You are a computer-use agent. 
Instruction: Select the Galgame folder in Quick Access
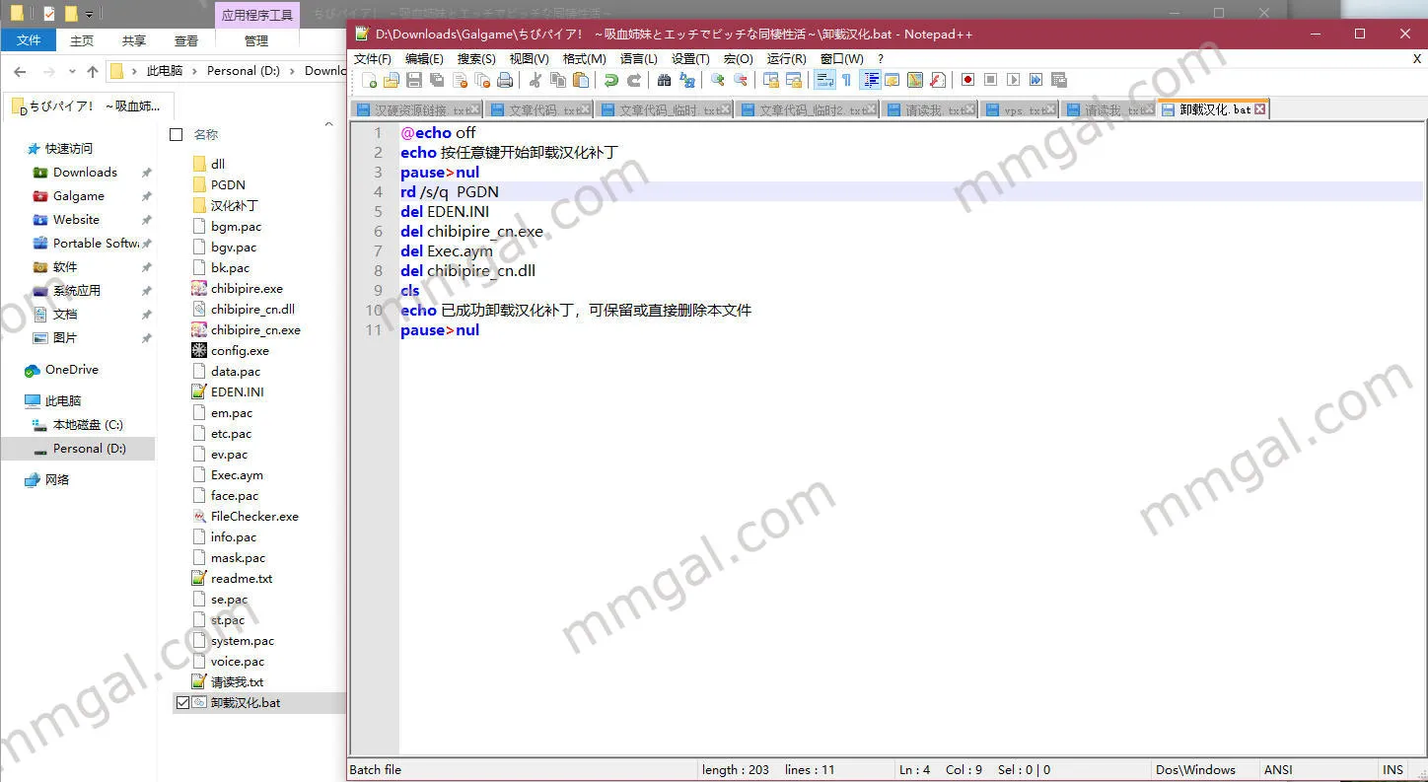coord(79,196)
